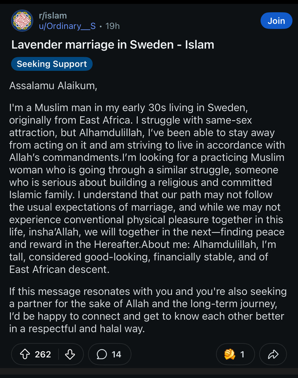This screenshot has height=378, width=298.
Task: Click the 'Assalamu Alaikum' greeting line
Action: coord(53,86)
